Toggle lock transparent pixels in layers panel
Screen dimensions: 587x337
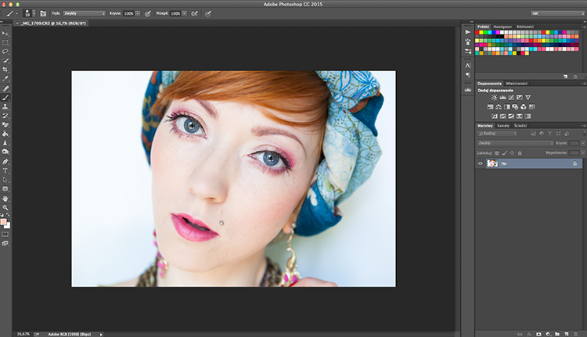(x=497, y=153)
